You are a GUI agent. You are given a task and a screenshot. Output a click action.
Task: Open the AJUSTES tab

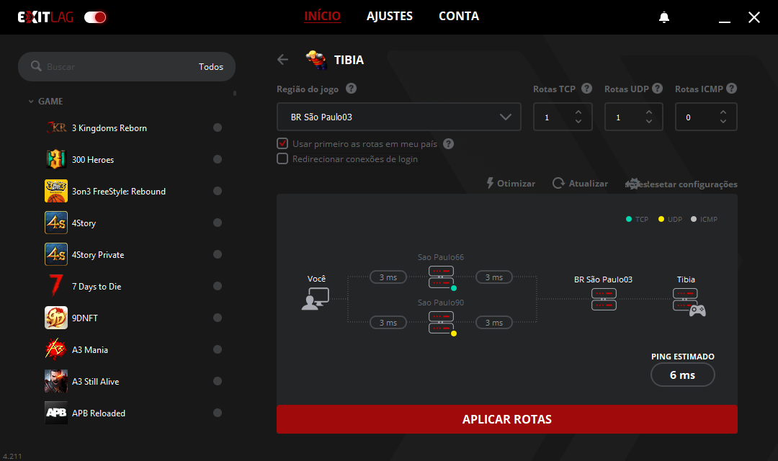[x=390, y=17]
